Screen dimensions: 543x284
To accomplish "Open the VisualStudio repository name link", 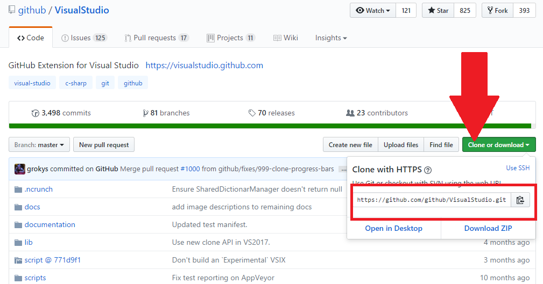I will coord(82,10).
